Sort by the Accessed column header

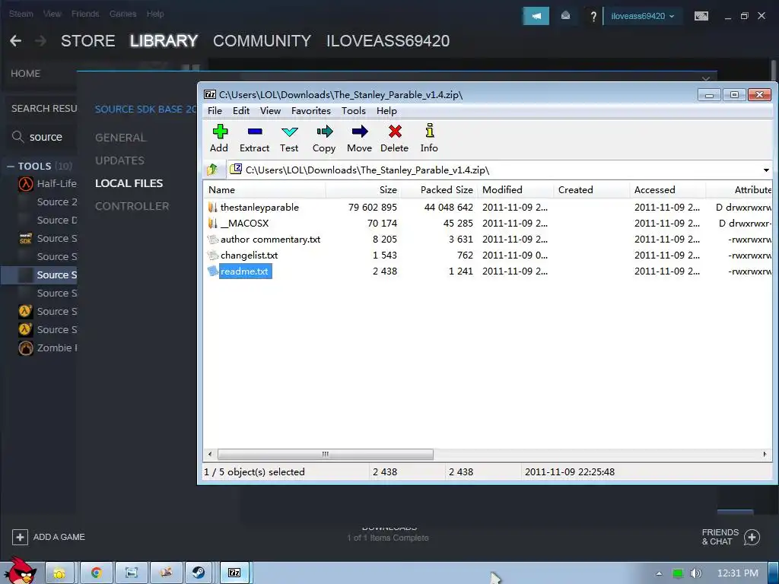(668, 189)
